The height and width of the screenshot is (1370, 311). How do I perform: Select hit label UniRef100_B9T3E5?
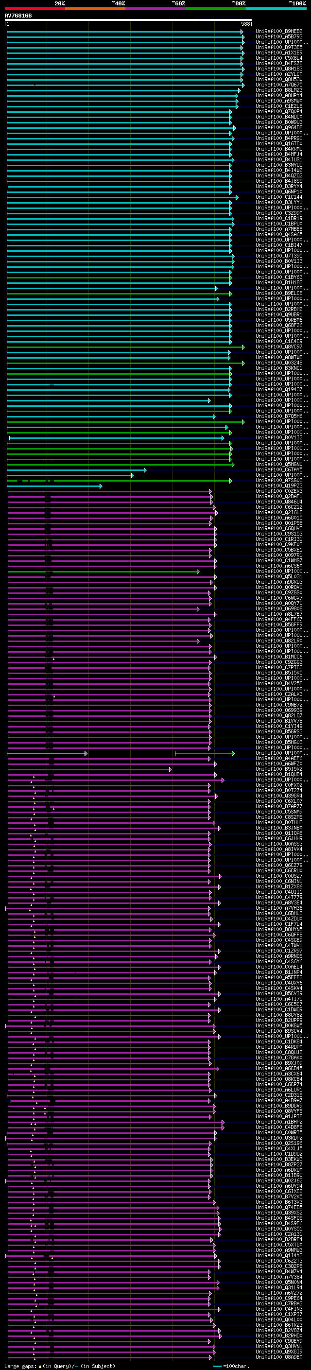[278, 47]
